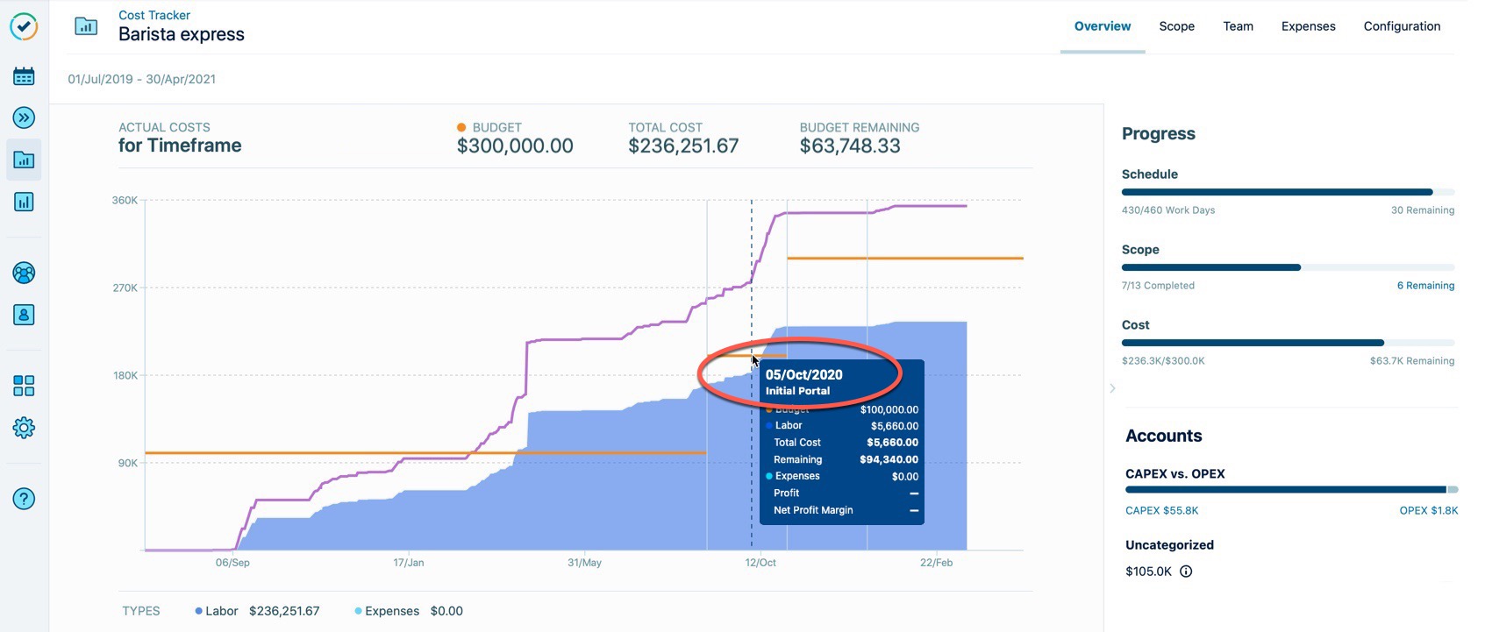Open the settings gear in the sidebar
Screen dimensions: 1485x632
pyautogui.click(x=23, y=428)
